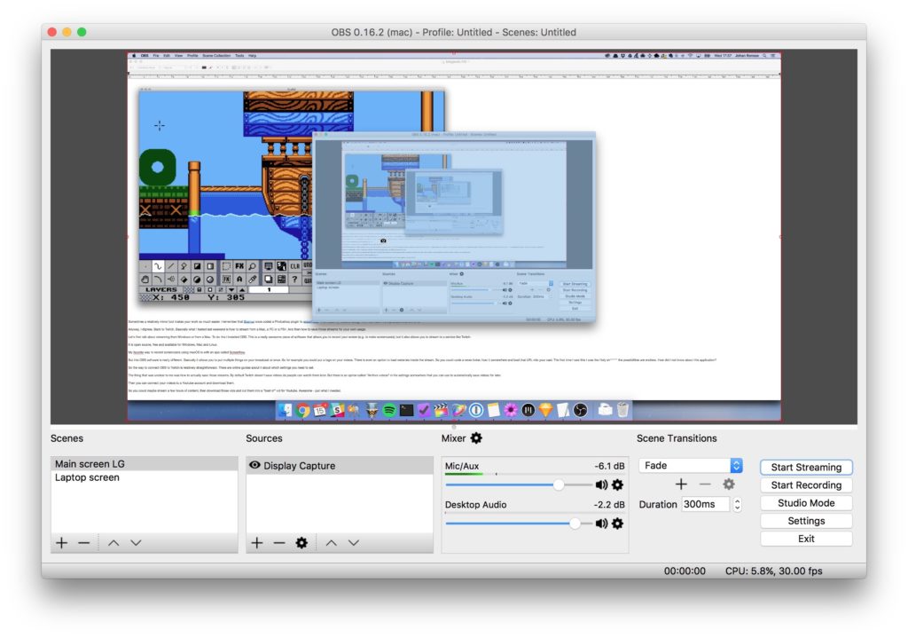Select the Display Capture source row

(340, 465)
